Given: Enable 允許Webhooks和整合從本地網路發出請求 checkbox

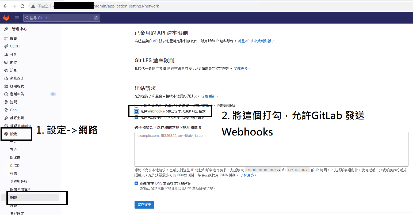Looking at the screenshot, I should pyautogui.click(x=136, y=111).
